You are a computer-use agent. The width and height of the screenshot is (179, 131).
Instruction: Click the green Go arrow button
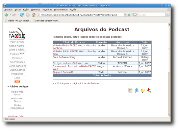coord(129,15)
